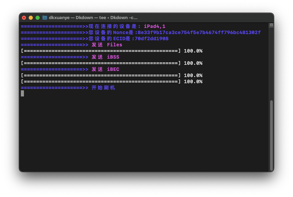The width and height of the screenshot is (293, 197).
Task: Click the '发送 iBEC' line label
Action: [x=105, y=70]
